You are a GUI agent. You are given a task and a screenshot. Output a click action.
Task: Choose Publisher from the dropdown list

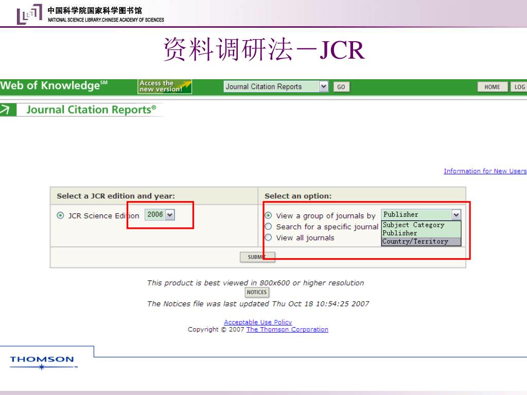tap(421, 233)
